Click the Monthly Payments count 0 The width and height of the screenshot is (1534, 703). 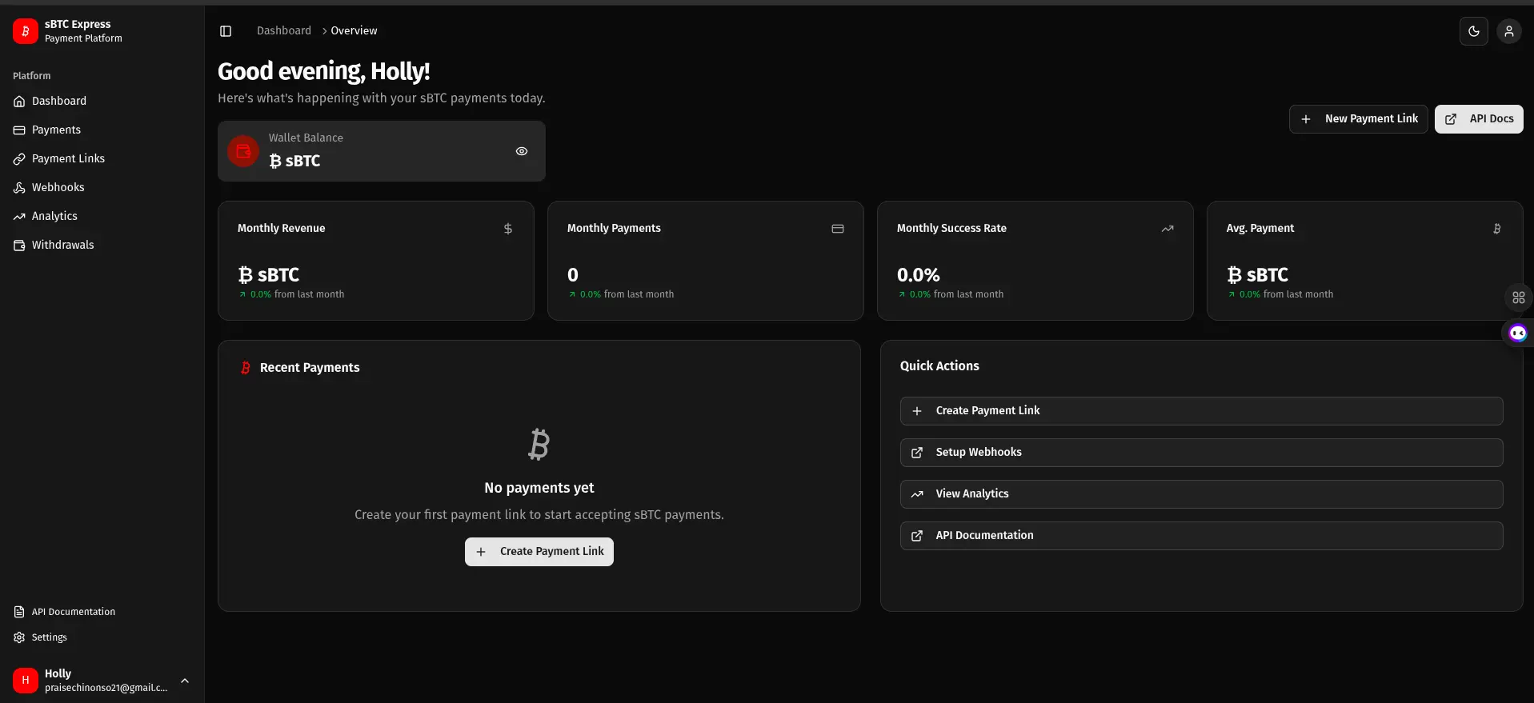coord(573,275)
